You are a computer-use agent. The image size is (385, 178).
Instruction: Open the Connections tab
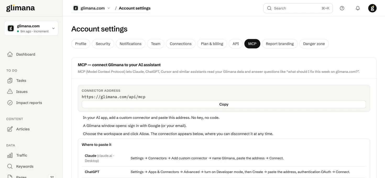(180, 44)
